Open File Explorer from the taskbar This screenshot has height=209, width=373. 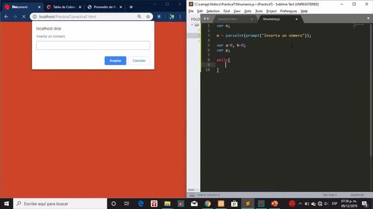coord(167,204)
